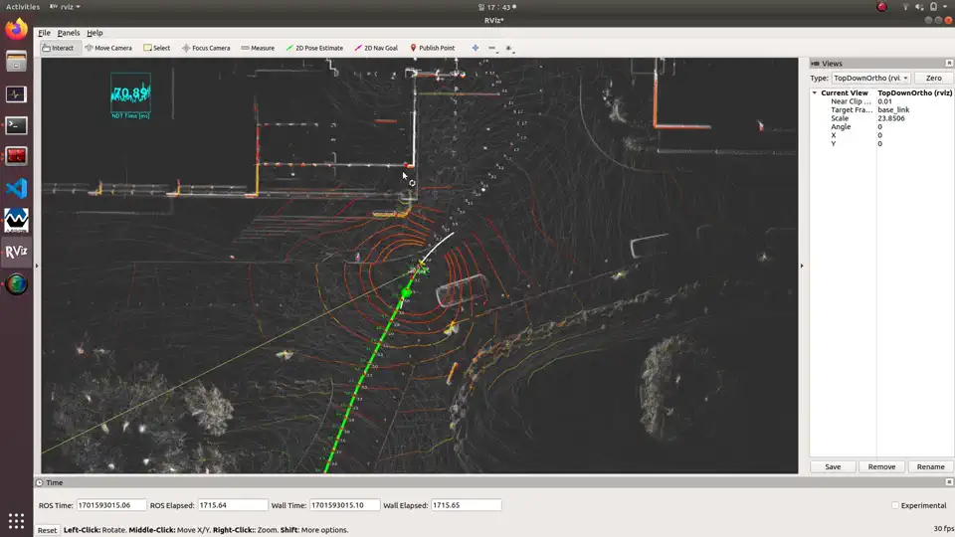Viewport: 955px width, 537px height.
Task: Click the blue plus add-tool icon
Action: click(476, 48)
